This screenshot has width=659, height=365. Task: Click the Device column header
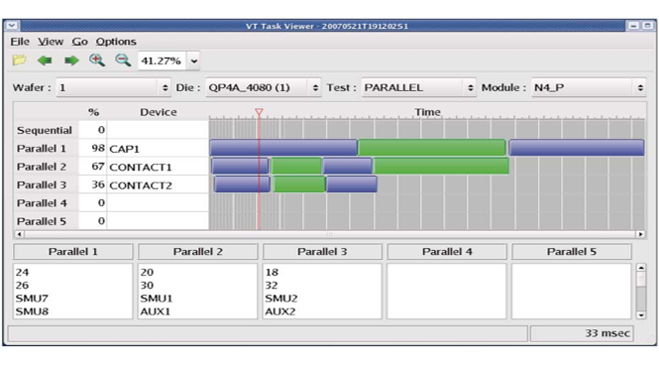click(158, 112)
